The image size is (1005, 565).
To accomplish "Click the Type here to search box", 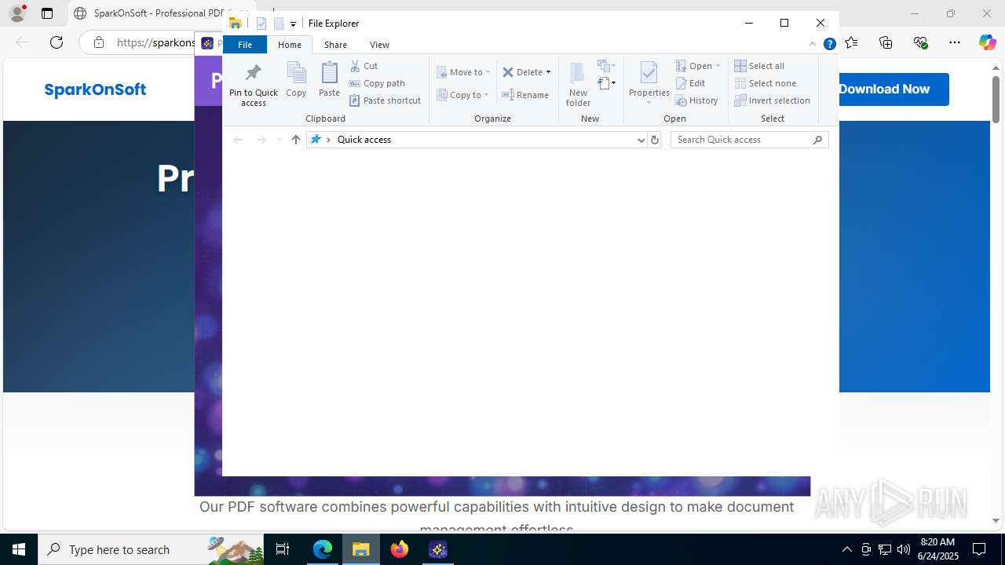I will pyautogui.click(x=152, y=549).
